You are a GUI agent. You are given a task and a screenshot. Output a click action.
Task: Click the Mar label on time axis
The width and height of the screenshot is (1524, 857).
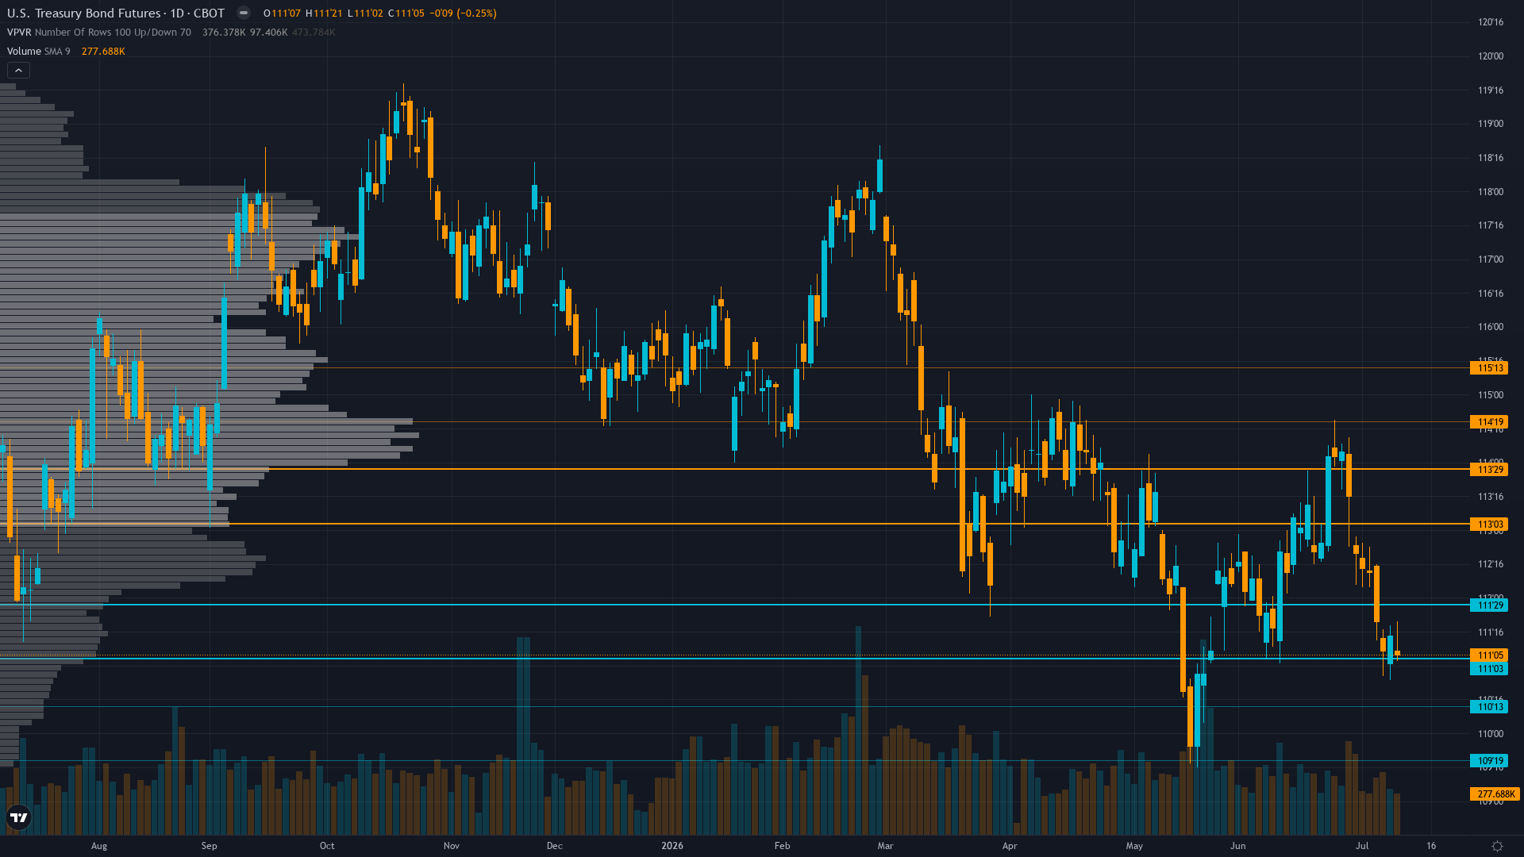pyautogui.click(x=886, y=846)
